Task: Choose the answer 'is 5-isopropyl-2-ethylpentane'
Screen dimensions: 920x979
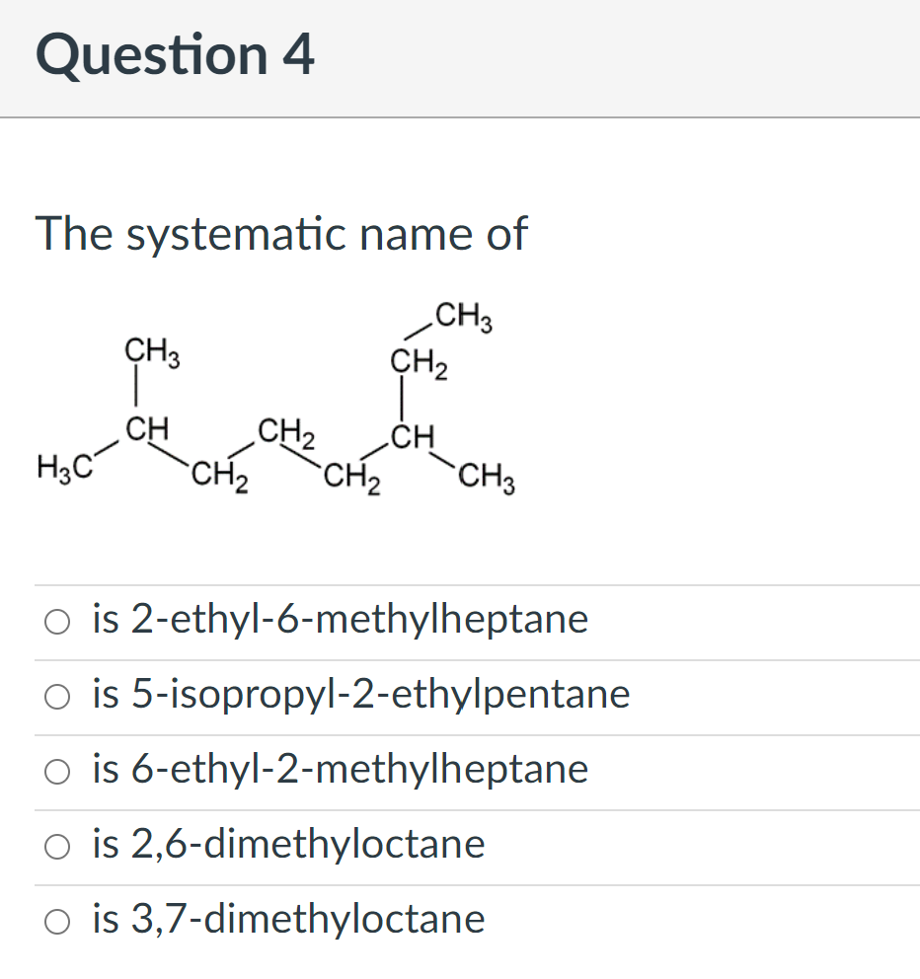Action: 360,696
